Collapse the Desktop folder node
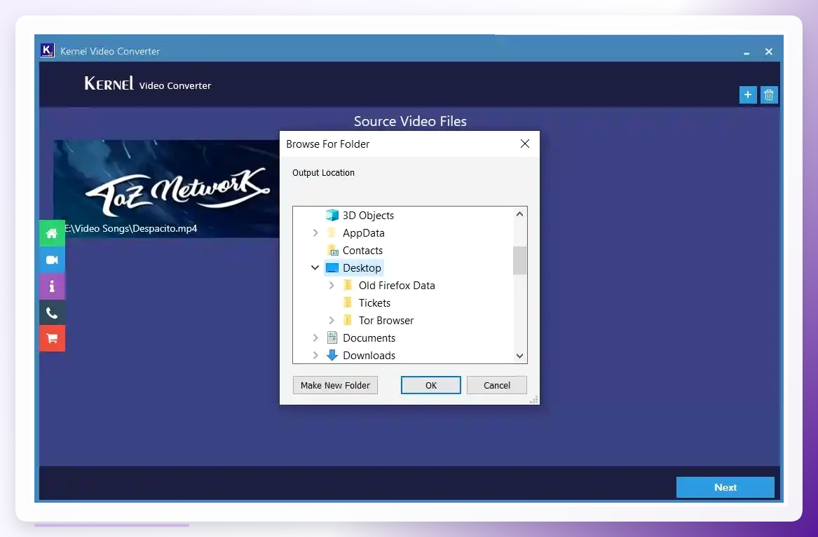 [315, 267]
